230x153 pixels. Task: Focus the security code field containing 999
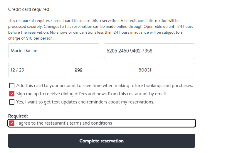(x=101, y=70)
